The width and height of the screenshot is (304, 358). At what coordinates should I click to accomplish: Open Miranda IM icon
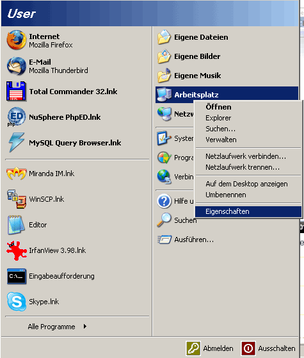(x=16, y=174)
